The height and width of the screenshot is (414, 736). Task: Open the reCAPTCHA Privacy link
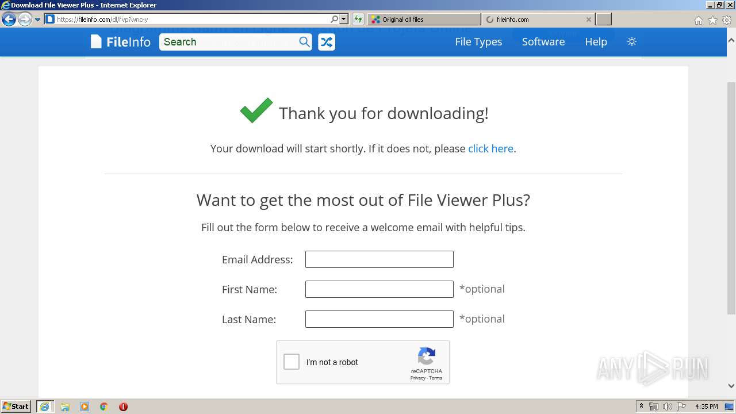tap(417, 378)
